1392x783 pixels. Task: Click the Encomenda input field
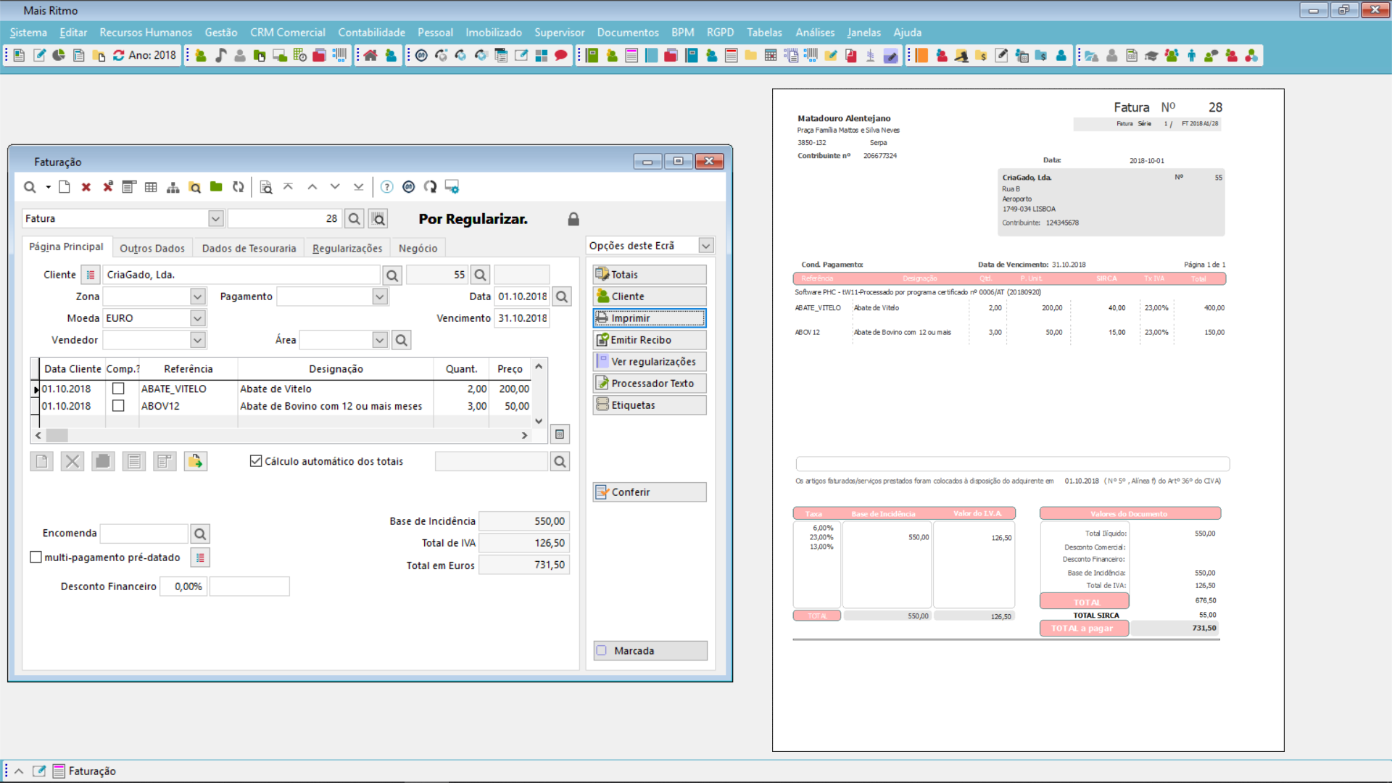[144, 534]
